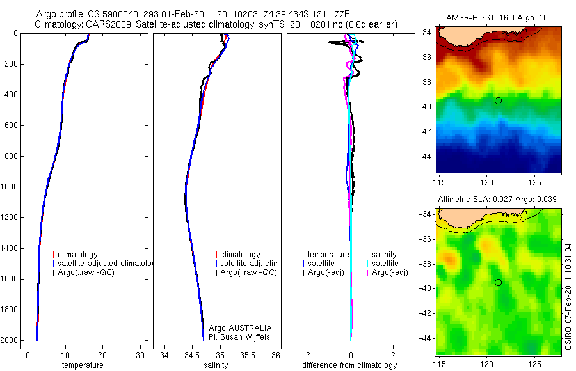Click the salinity axis label

[x=216, y=365]
